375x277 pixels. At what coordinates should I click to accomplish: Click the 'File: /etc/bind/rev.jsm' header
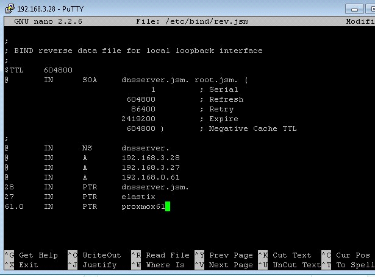(x=192, y=21)
